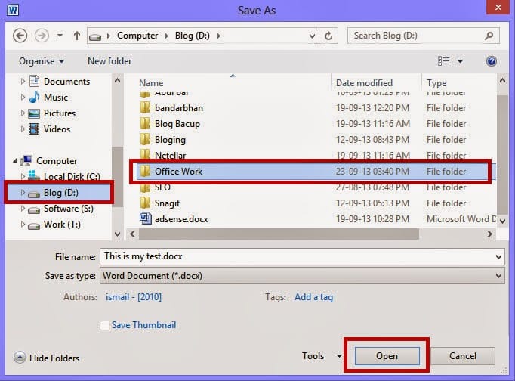Viewport: 515px width, 381px height.
Task: Open the Save as type dropdown
Action: click(x=498, y=277)
